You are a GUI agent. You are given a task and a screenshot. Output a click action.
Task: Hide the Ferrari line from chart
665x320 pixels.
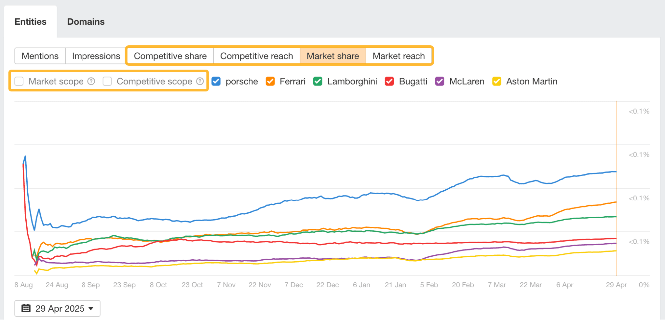point(270,81)
